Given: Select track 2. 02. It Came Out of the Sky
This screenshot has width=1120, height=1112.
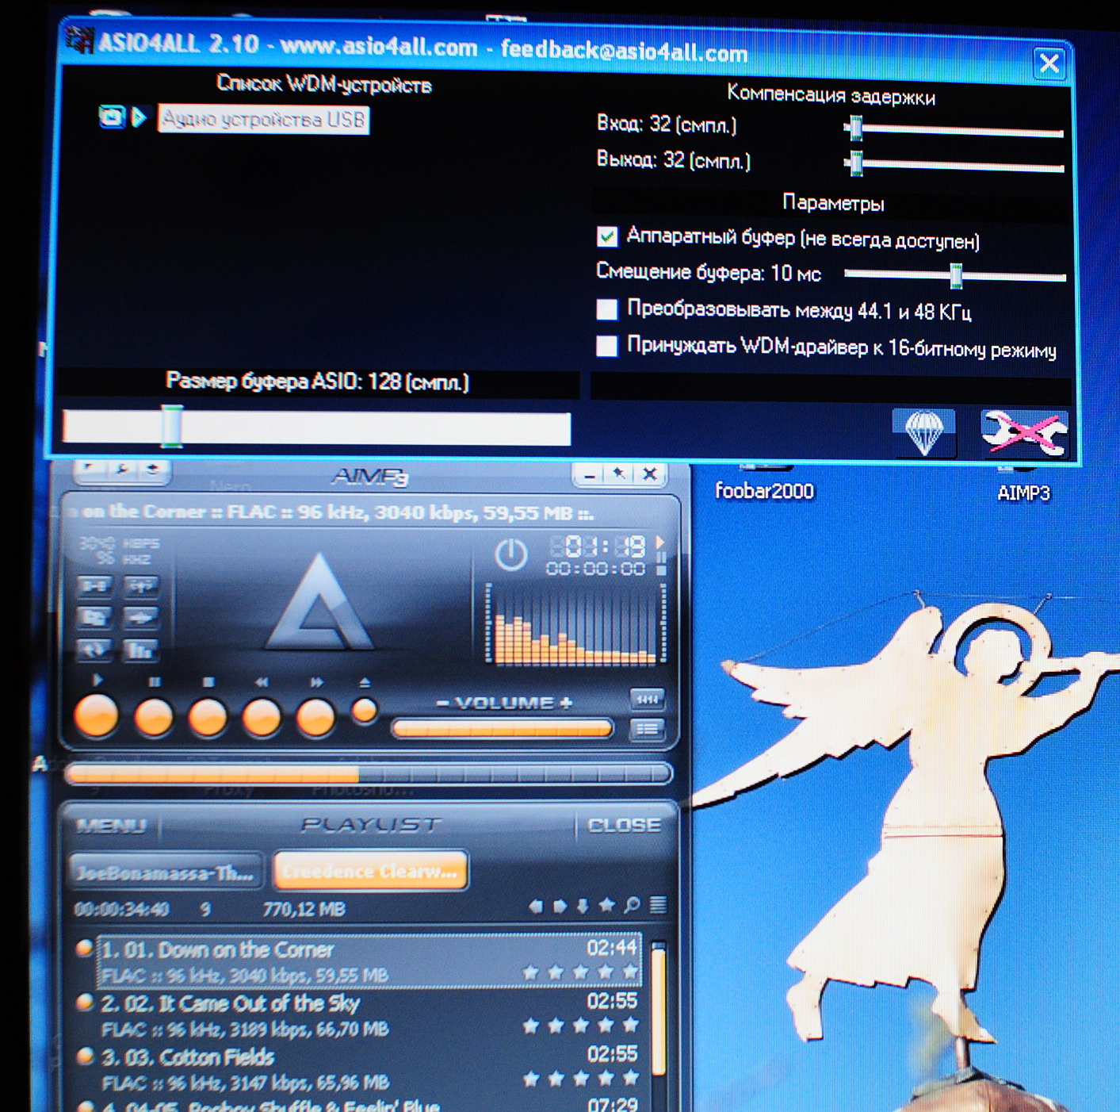Looking at the screenshot, I should tap(369, 1014).
